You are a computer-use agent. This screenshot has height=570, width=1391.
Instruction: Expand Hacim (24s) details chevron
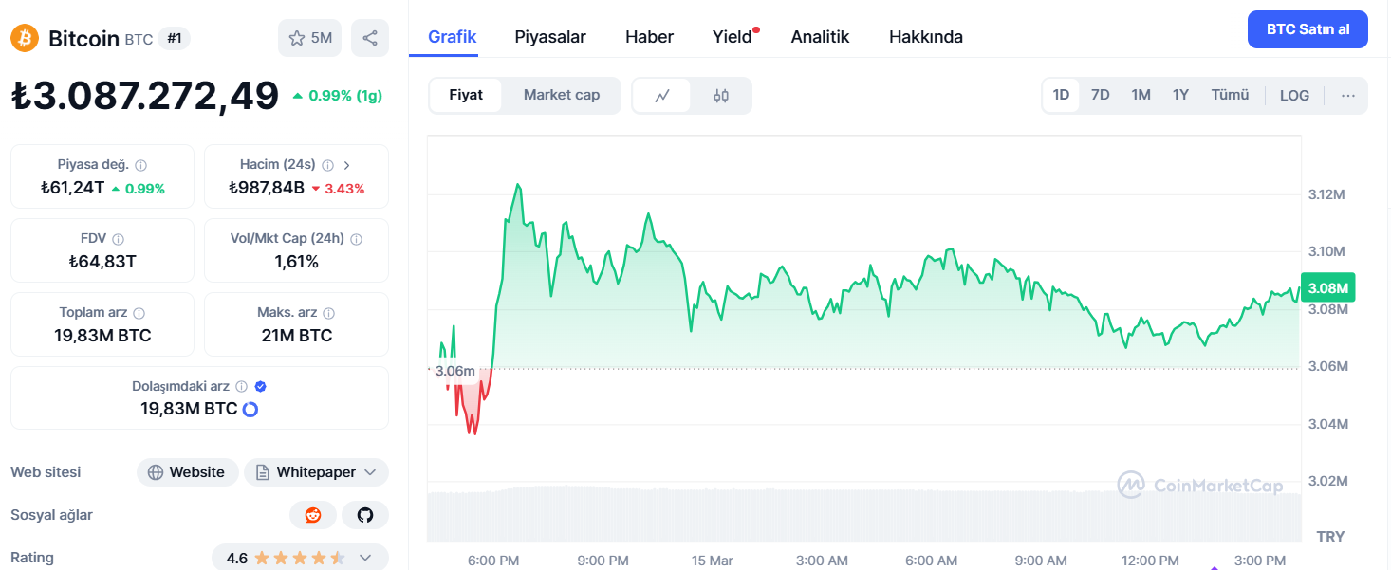tap(347, 165)
